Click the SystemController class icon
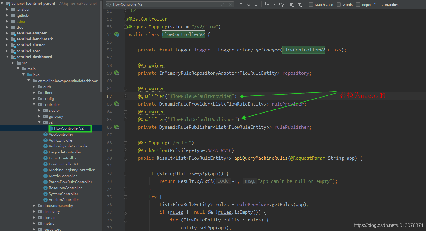This screenshot has height=231, width=426. (45, 194)
